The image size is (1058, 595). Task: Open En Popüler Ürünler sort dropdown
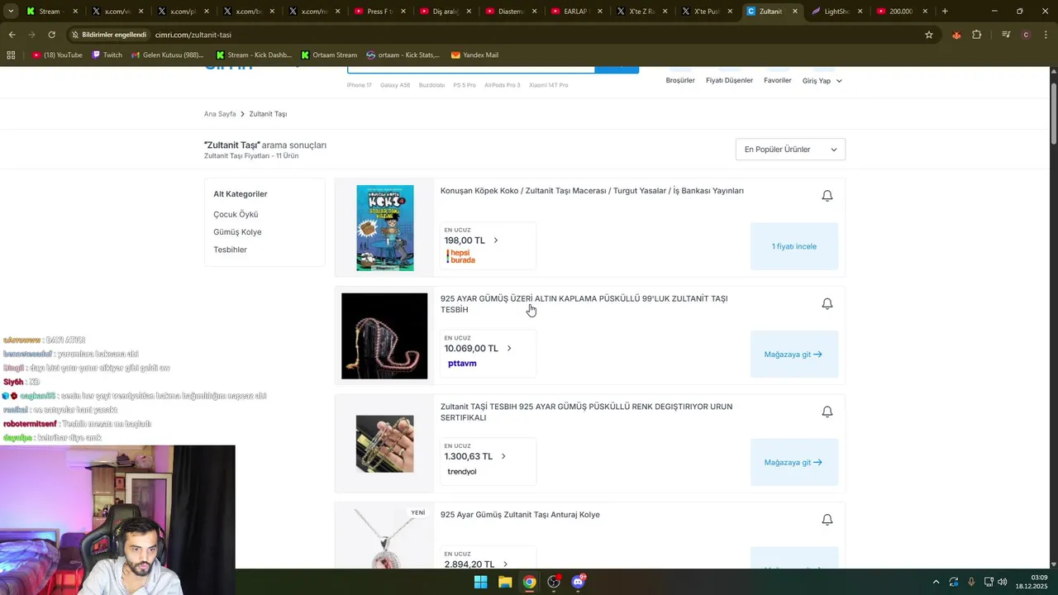pos(790,150)
